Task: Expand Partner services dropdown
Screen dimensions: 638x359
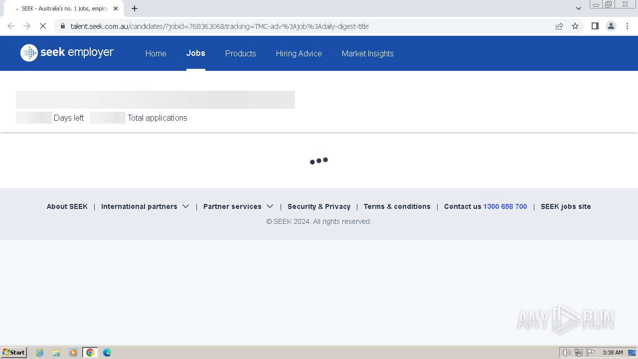Action: click(x=238, y=206)
